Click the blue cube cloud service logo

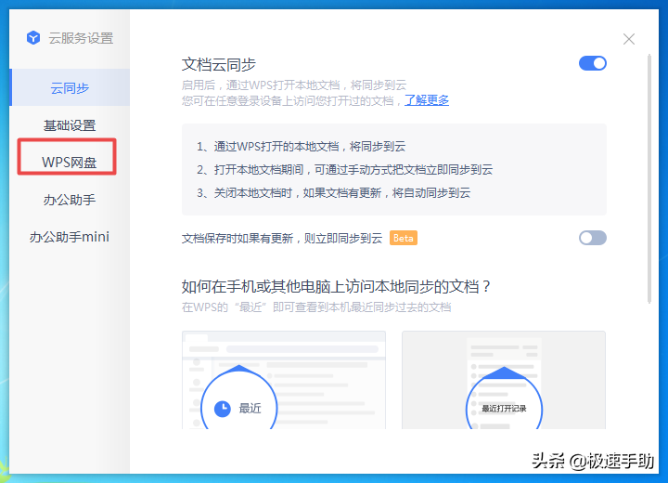click(x=33, y=38)
